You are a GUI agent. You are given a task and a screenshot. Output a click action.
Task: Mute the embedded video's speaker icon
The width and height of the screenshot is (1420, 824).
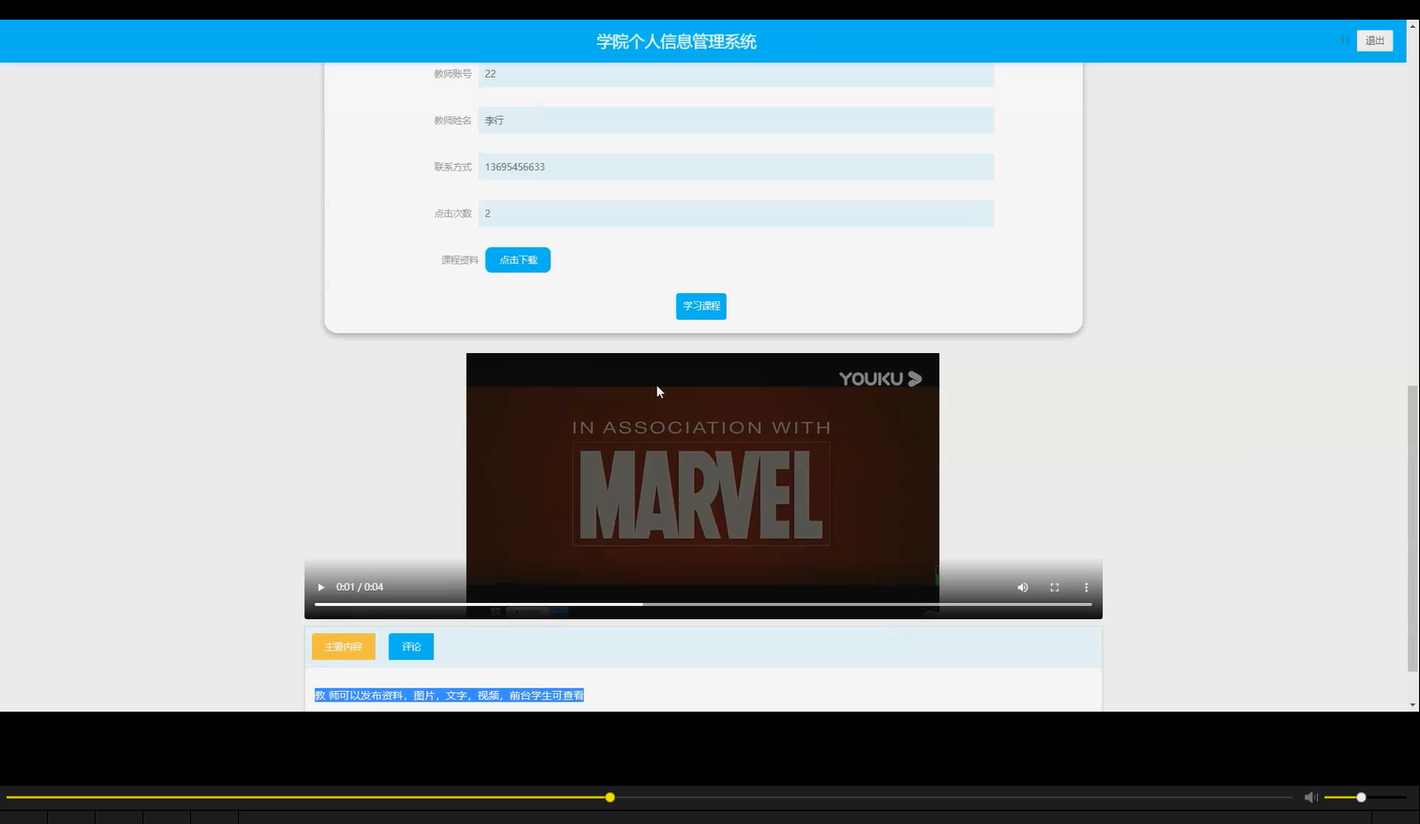click(1023, 587)
